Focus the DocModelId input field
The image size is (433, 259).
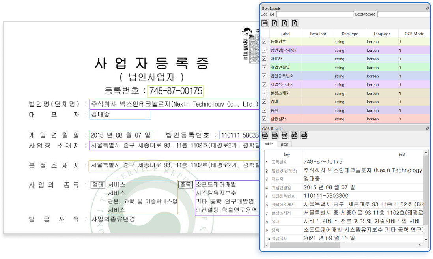pyautogui.click(x=403, y=14)
